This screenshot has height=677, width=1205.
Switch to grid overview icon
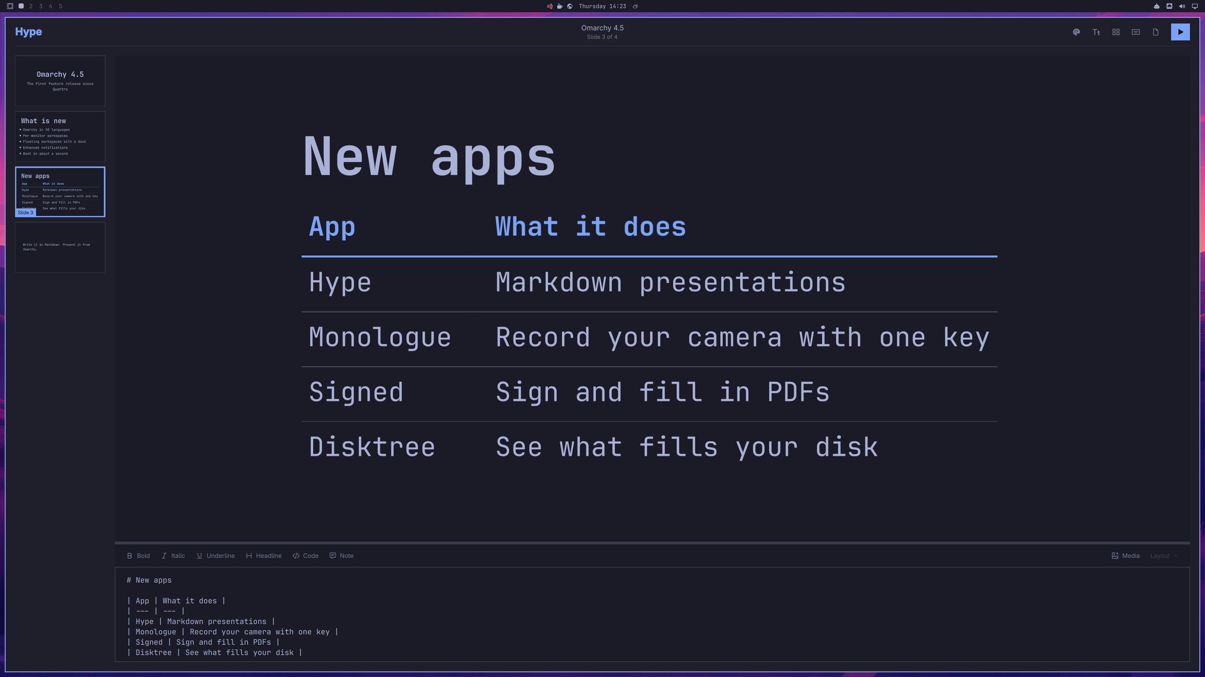coord(1116,32)
